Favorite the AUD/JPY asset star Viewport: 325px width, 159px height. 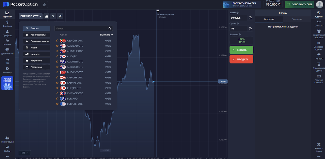point(57,56)
